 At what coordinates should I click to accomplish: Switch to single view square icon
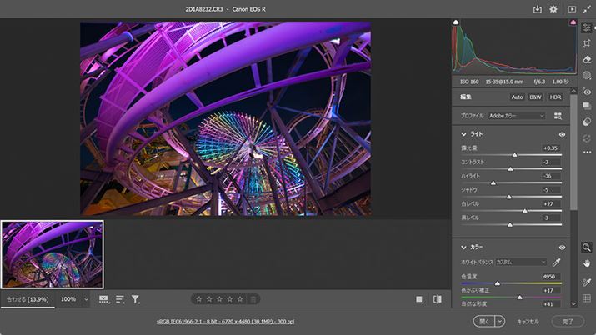point(419,299)
